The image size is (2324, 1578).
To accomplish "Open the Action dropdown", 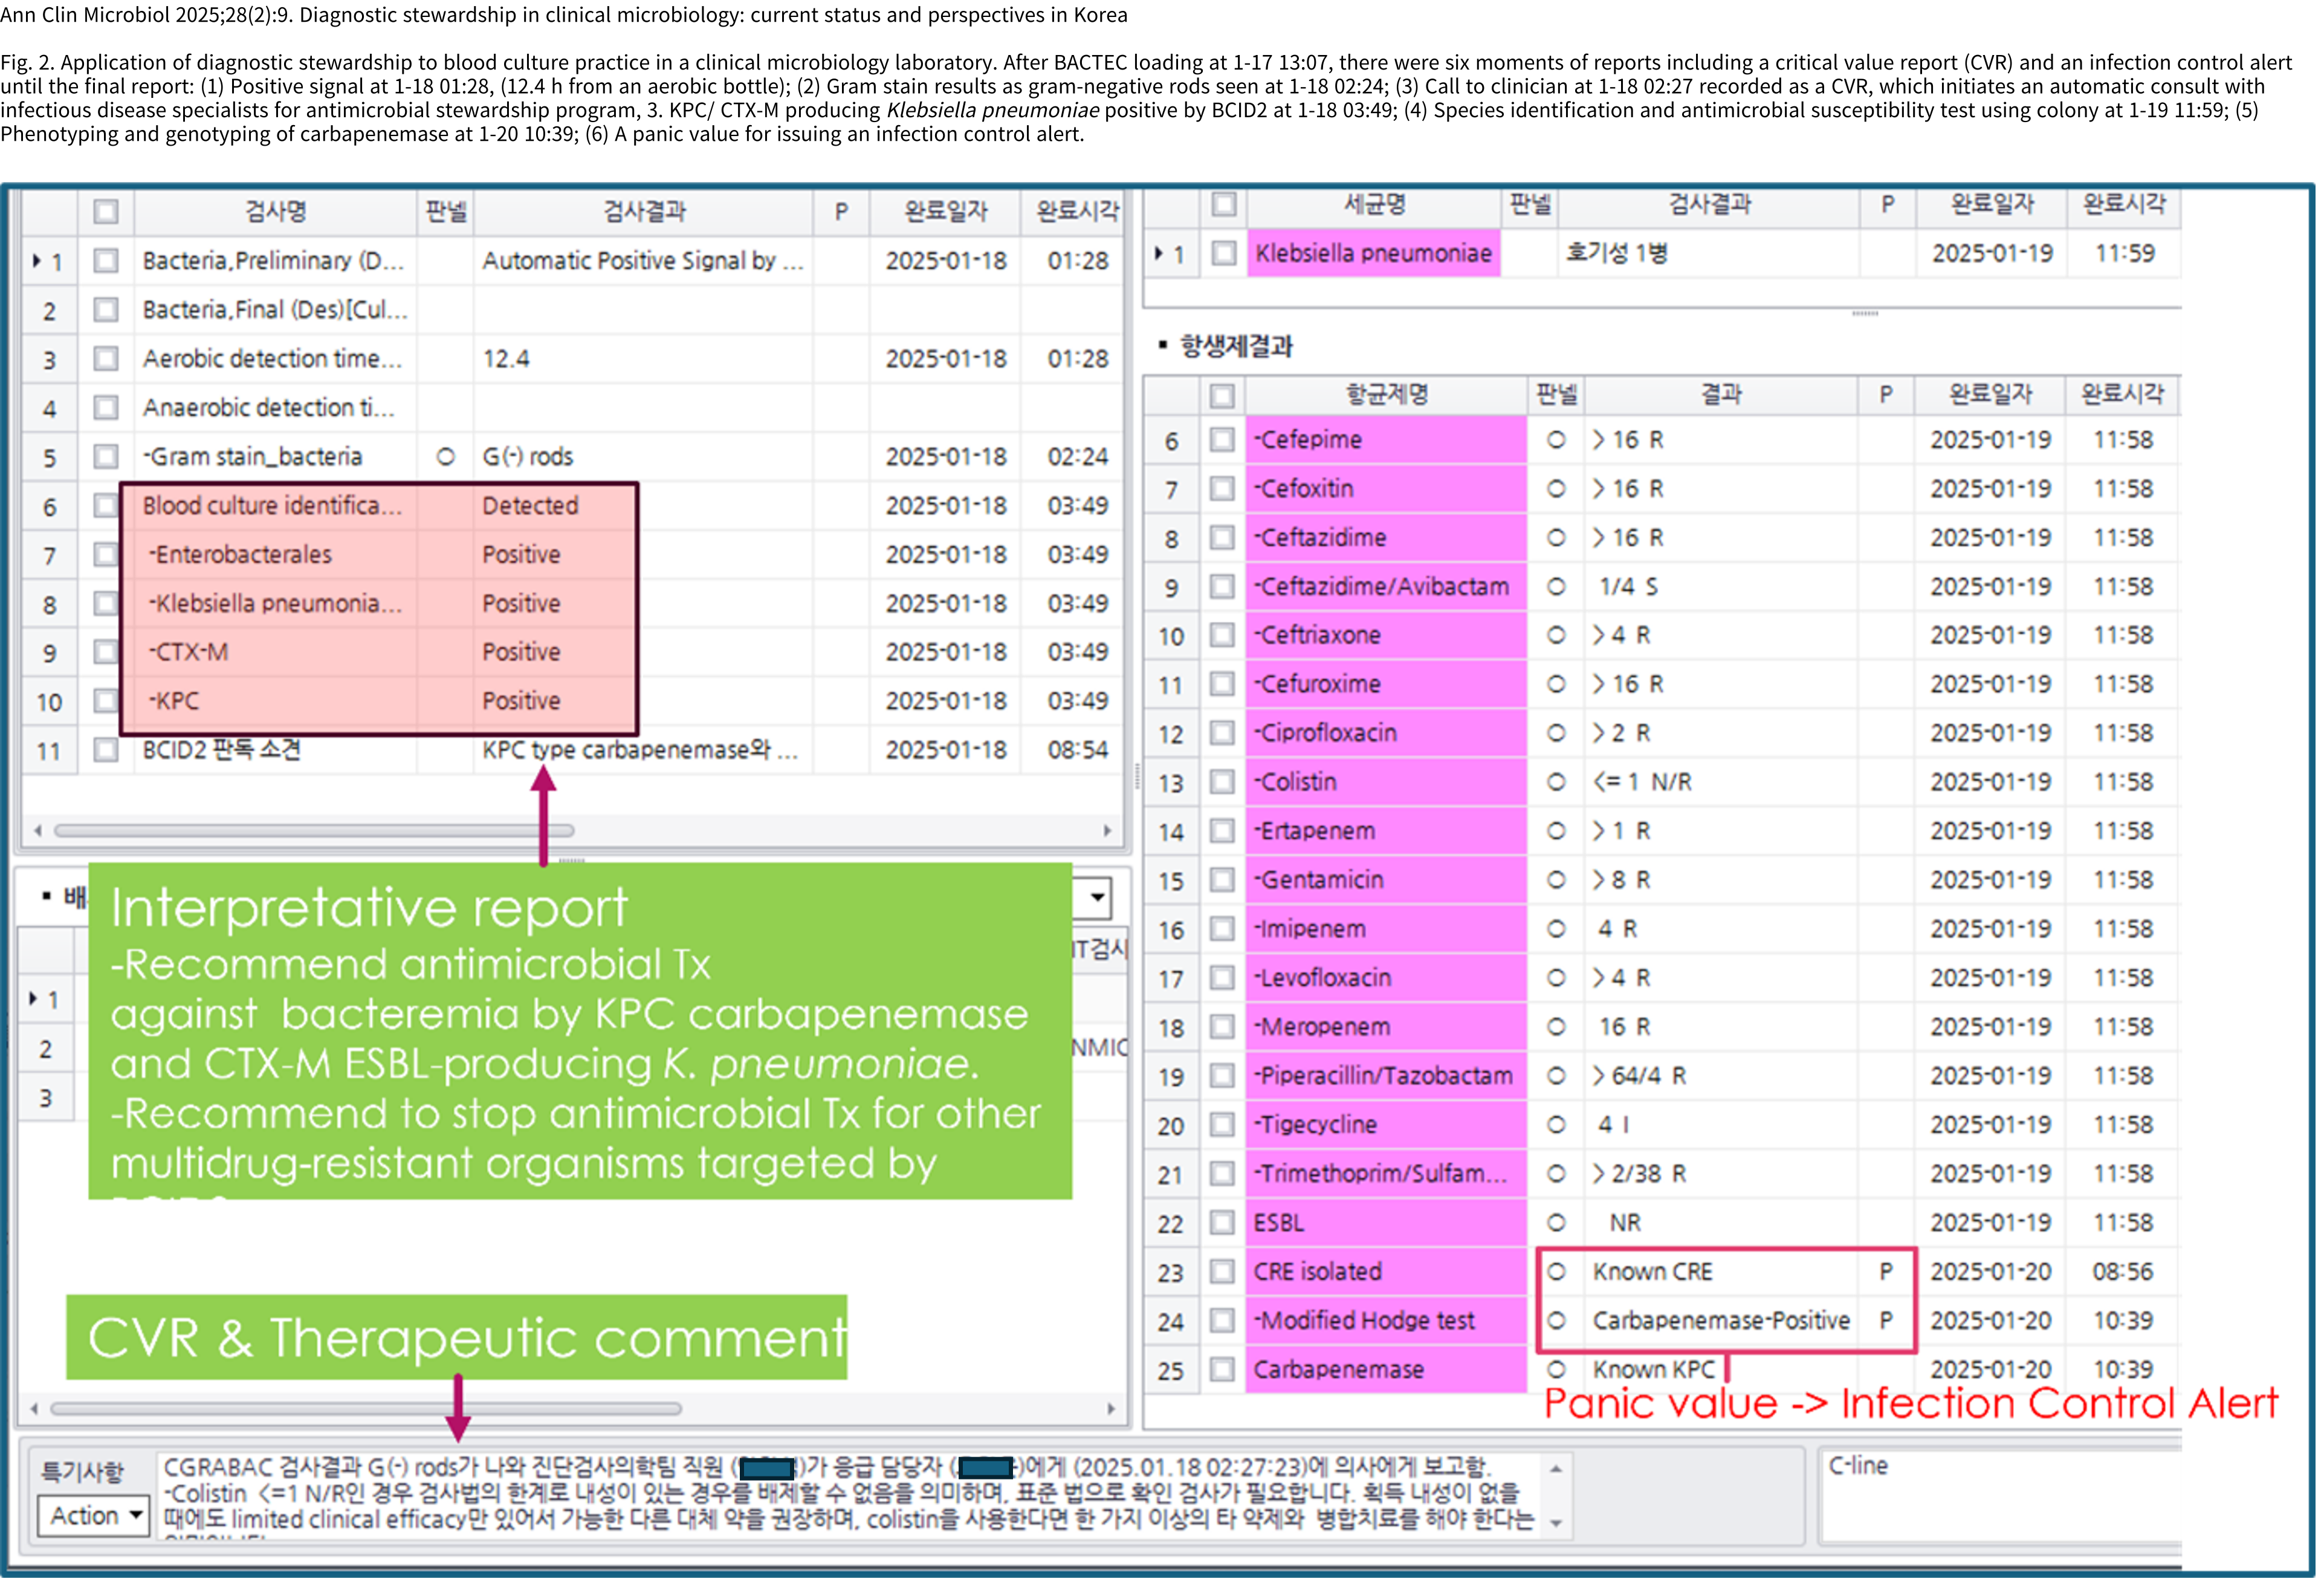I will pos(93,1515).
